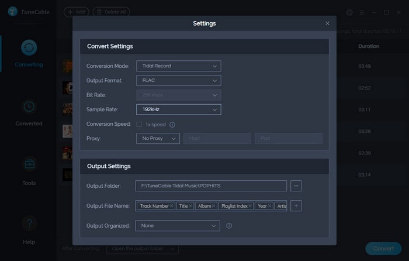Click the Output Folder path field

point(211,186)
